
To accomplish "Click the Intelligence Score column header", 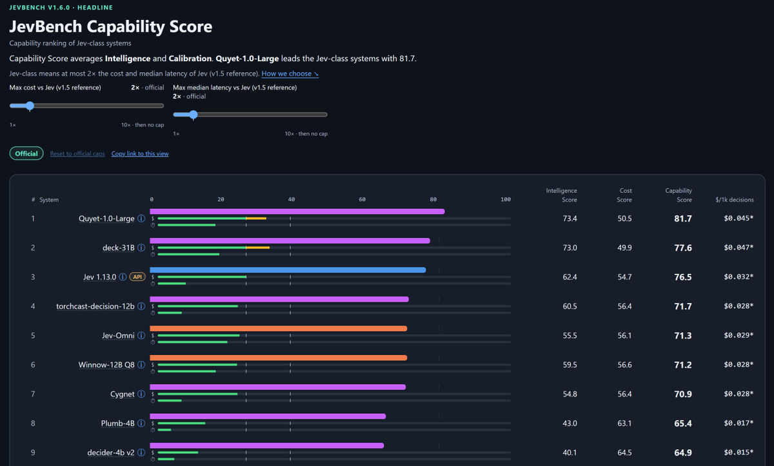I will pyautogui.click(x=561, y=195).
